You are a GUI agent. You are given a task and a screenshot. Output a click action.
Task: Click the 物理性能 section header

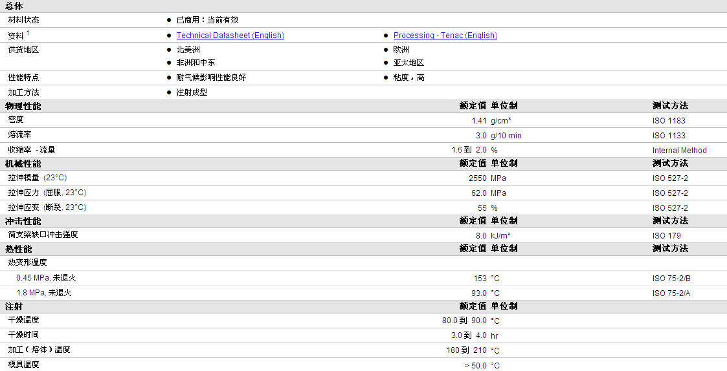tap(23, 106)
